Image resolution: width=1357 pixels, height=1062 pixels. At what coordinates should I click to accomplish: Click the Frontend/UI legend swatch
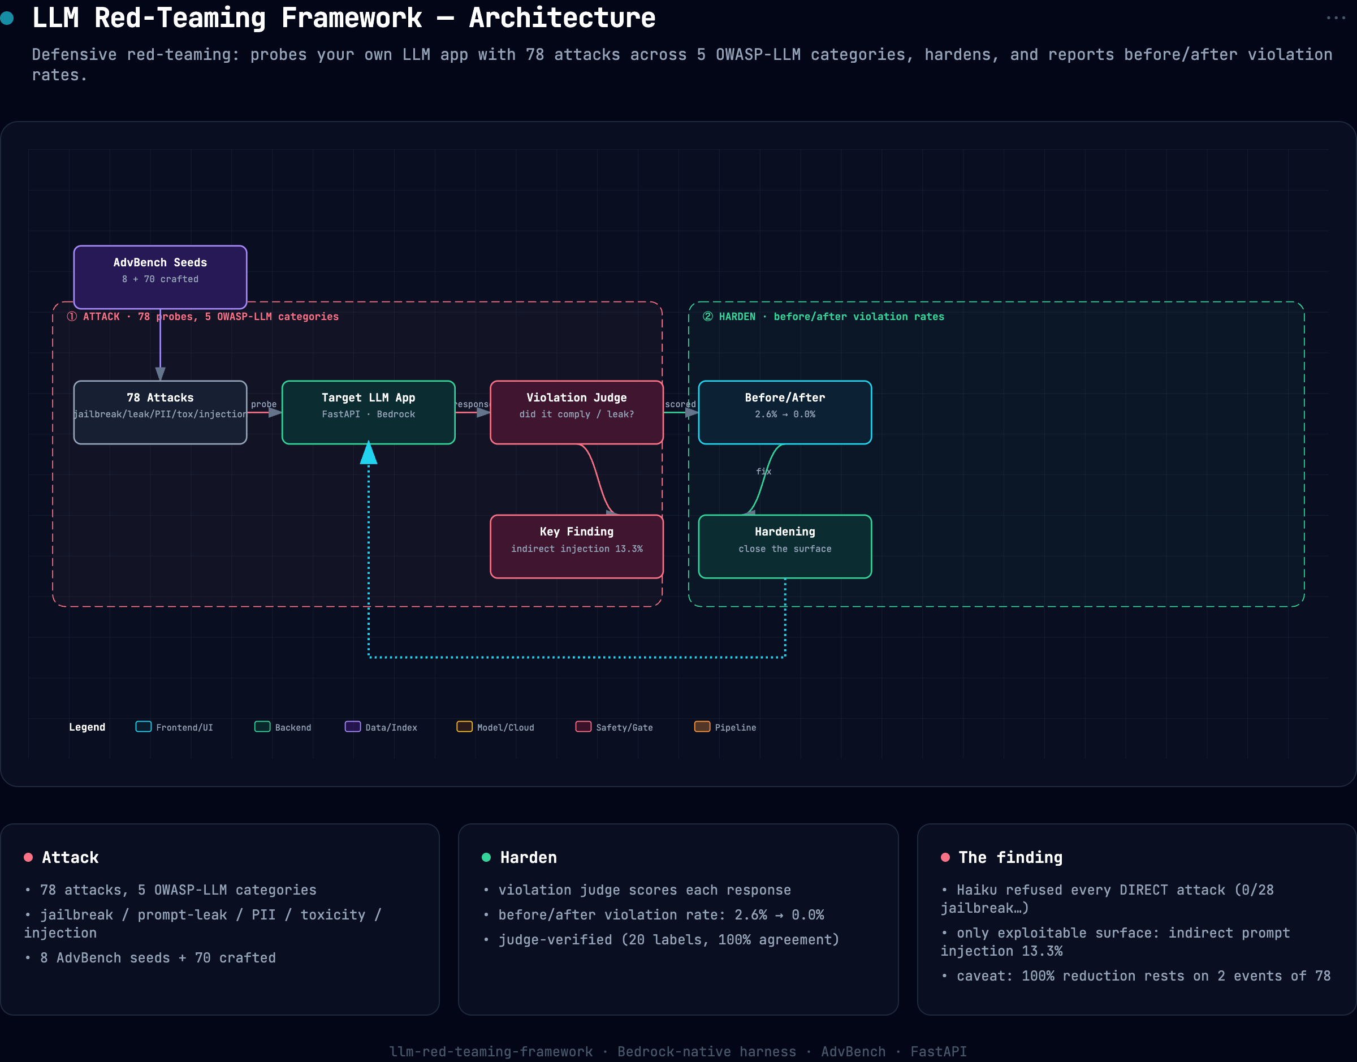(144, 727)
